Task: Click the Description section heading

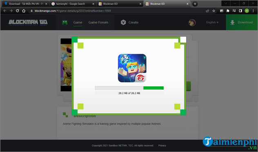Action: tap(85, 116)
